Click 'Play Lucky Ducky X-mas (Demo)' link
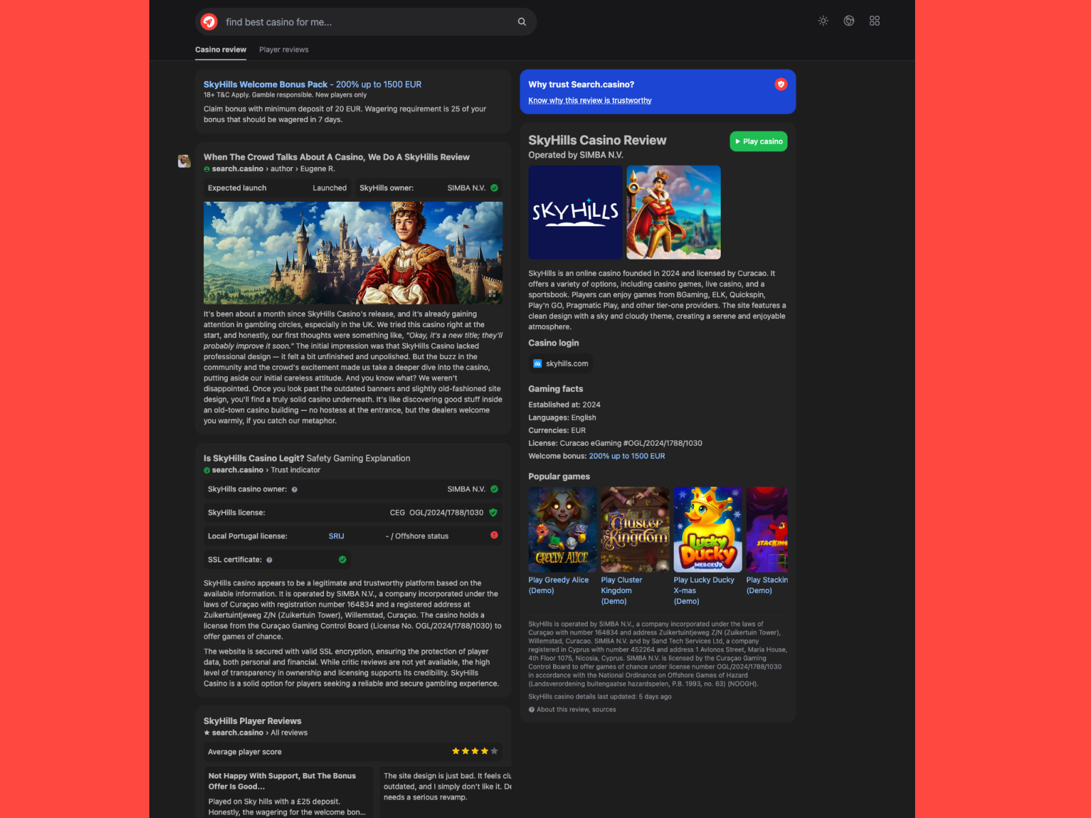 (704, 591)
